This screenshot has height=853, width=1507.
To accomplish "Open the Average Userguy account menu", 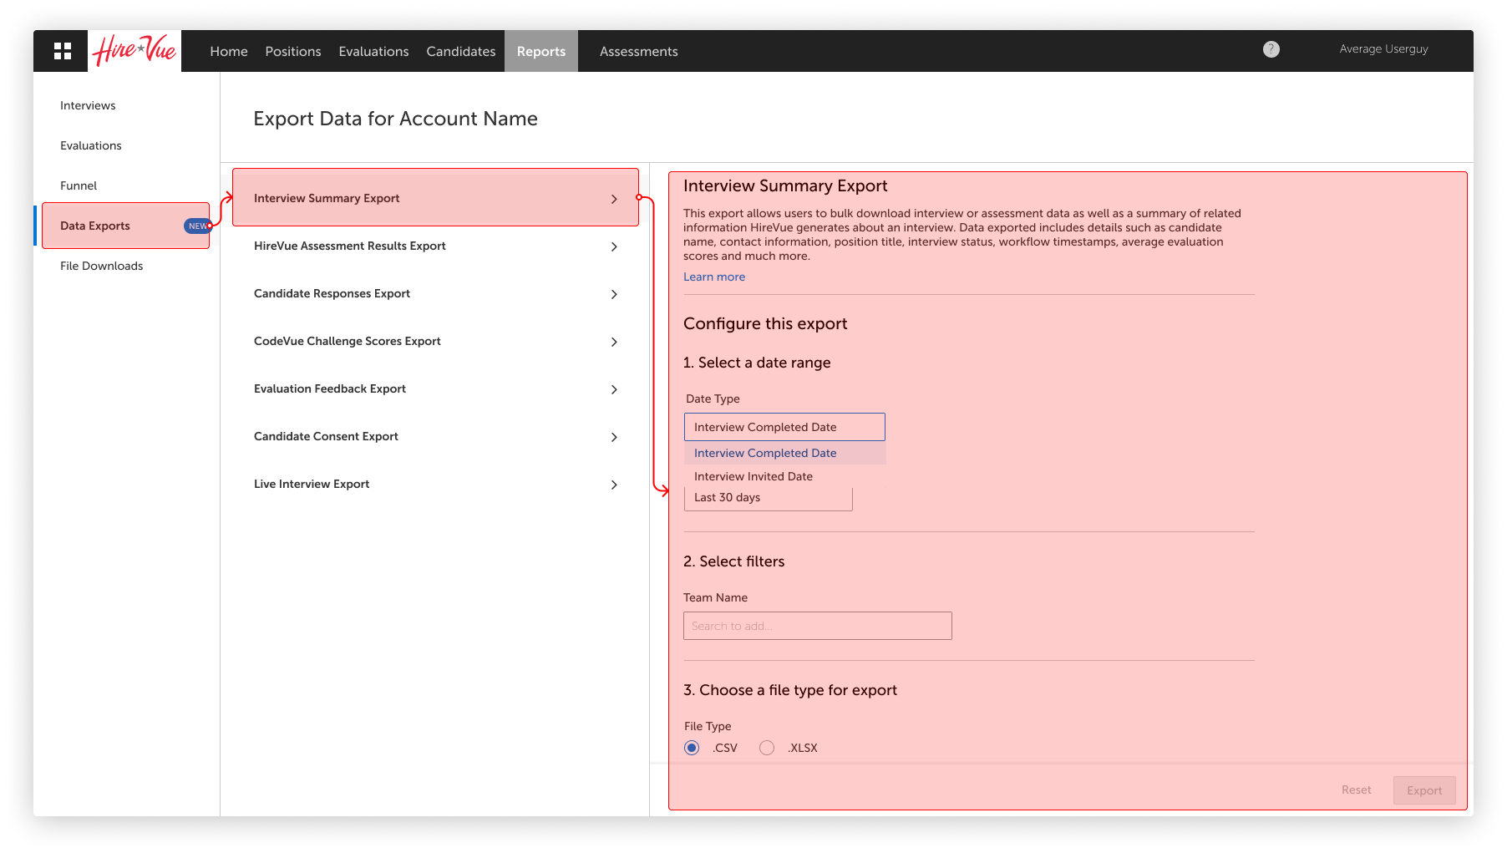I will click(x=1383, y=49).
